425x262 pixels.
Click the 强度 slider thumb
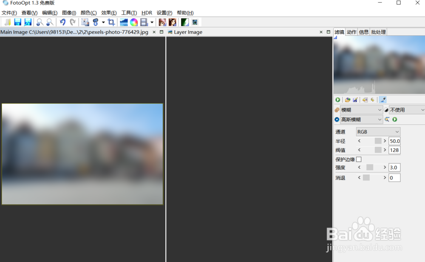[370, 167]
